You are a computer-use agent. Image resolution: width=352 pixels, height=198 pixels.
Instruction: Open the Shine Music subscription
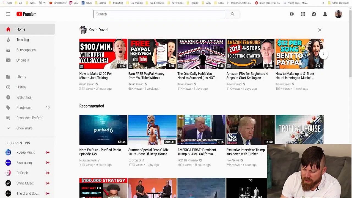pos(28,183)
